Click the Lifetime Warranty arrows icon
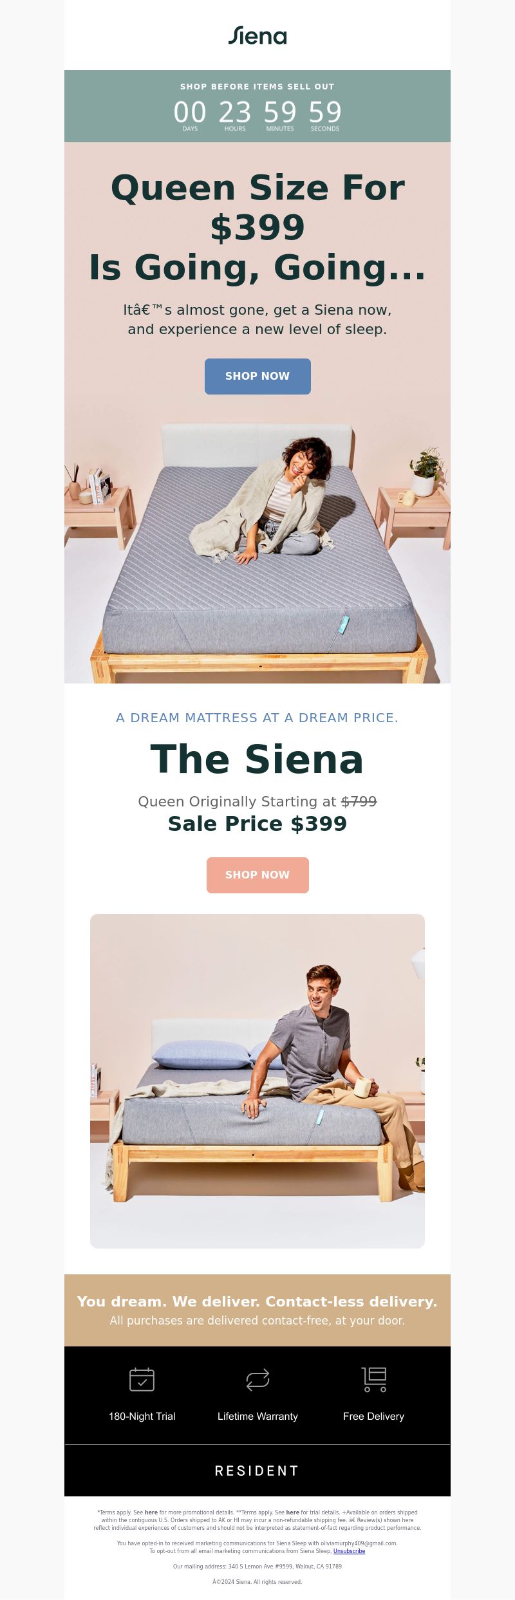The image size is (515, 1600). click(x=257, y=1379)
